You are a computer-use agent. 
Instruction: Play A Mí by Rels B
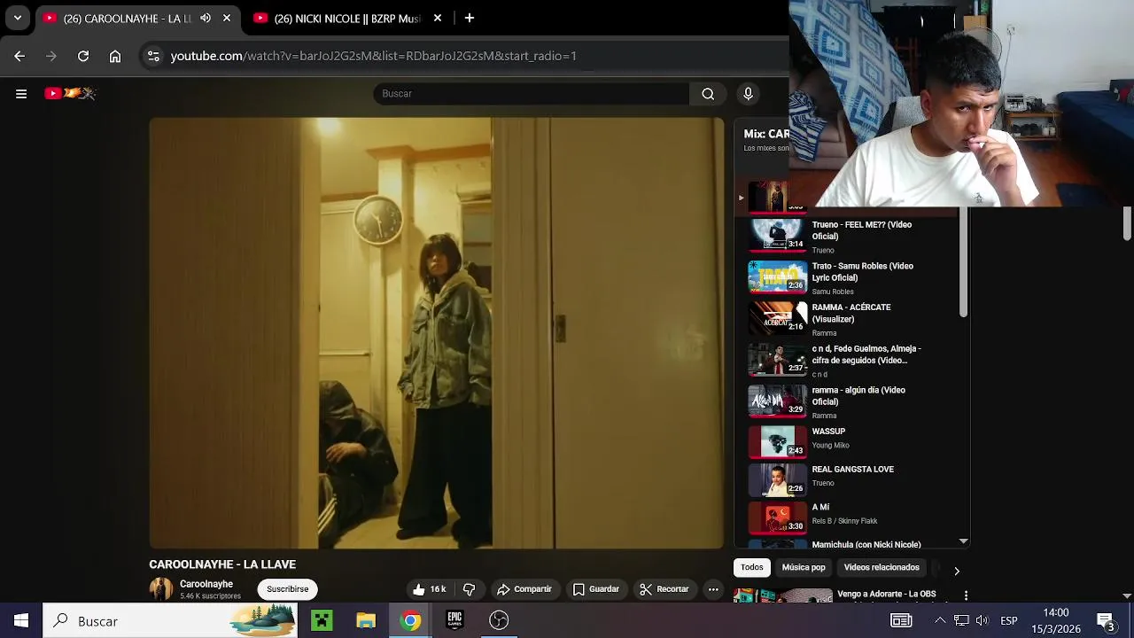pyautogui.click(x=850, y=517)
